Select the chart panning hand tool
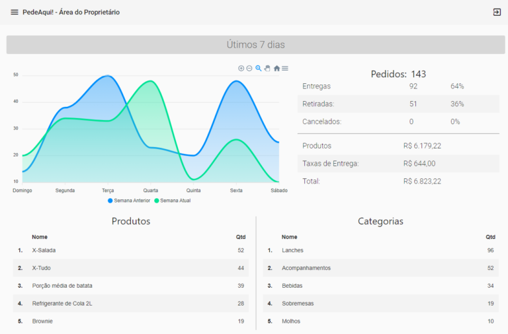Image resolution: width=508 pixels, height=334 pixels. click(267, 69)
